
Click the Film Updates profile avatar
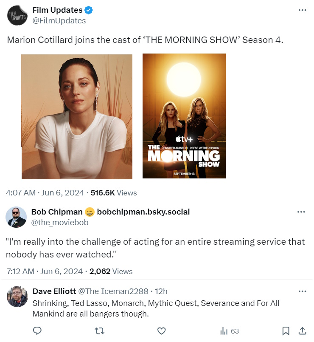(17, 16)
